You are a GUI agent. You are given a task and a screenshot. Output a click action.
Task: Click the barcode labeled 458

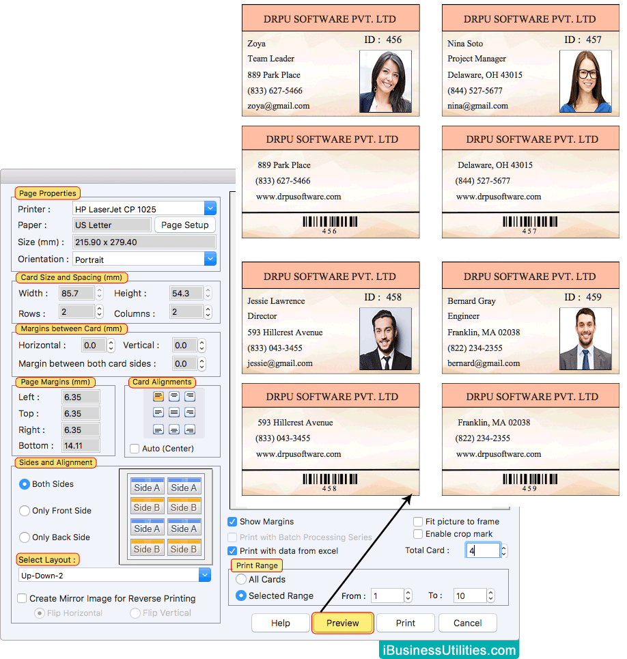click(330, 479)
